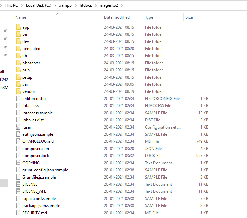Click LOCK File type cell

[153, 156]
